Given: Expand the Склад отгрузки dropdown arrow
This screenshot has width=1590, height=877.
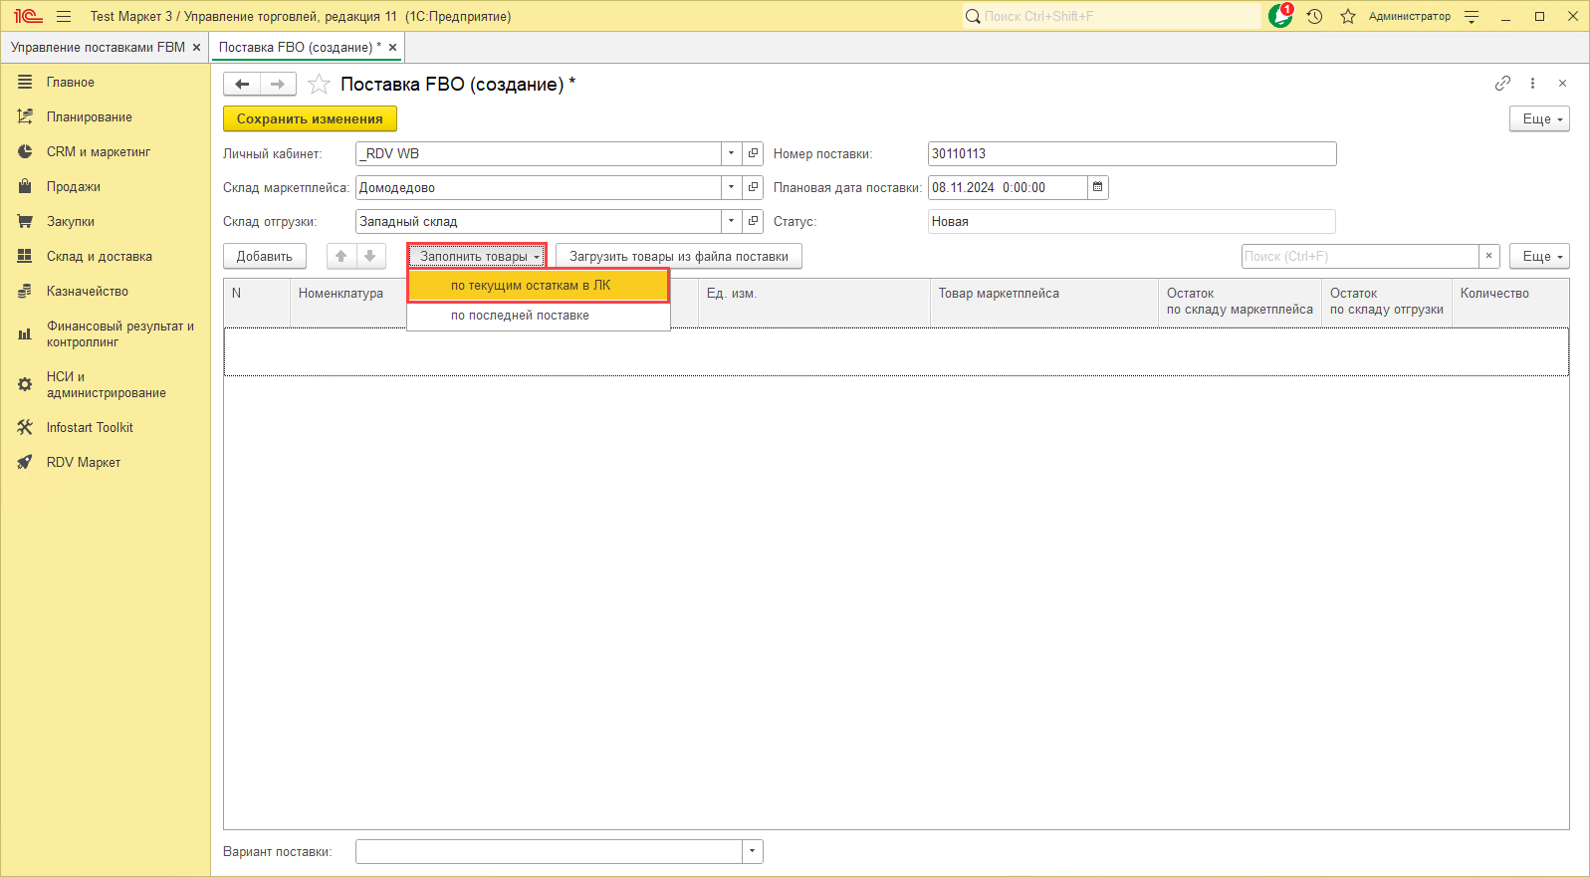Looking at the screenshot, I should (731, 221).
